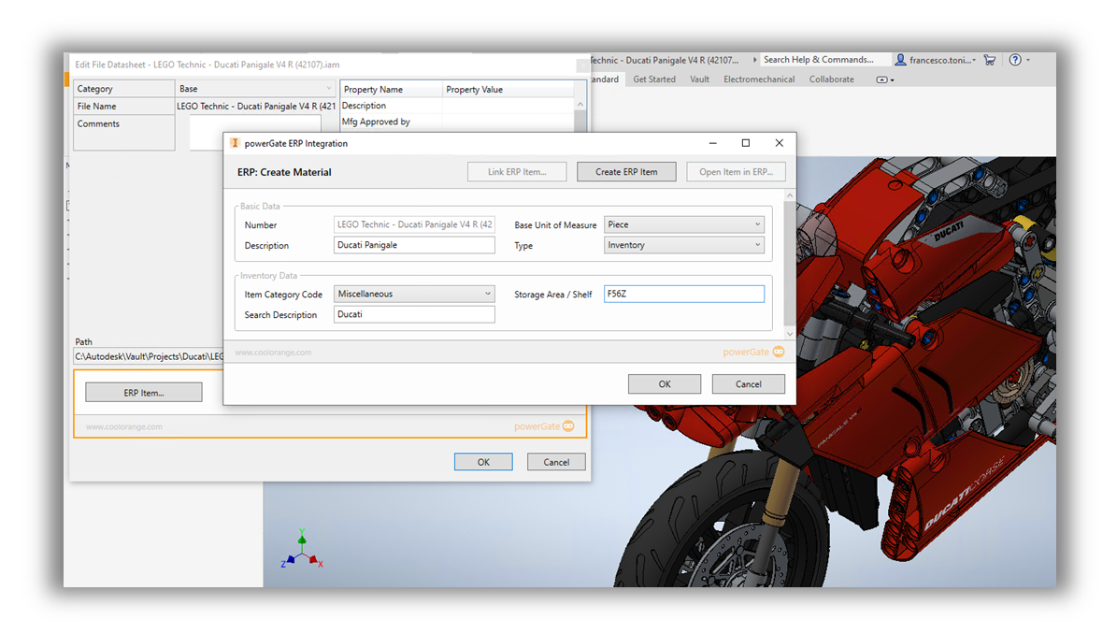Image resolution: width=1117 pixels, height=634 pixels.
Task: Click the powerGate logo in the ERP dialog footer
Action: 754,352
